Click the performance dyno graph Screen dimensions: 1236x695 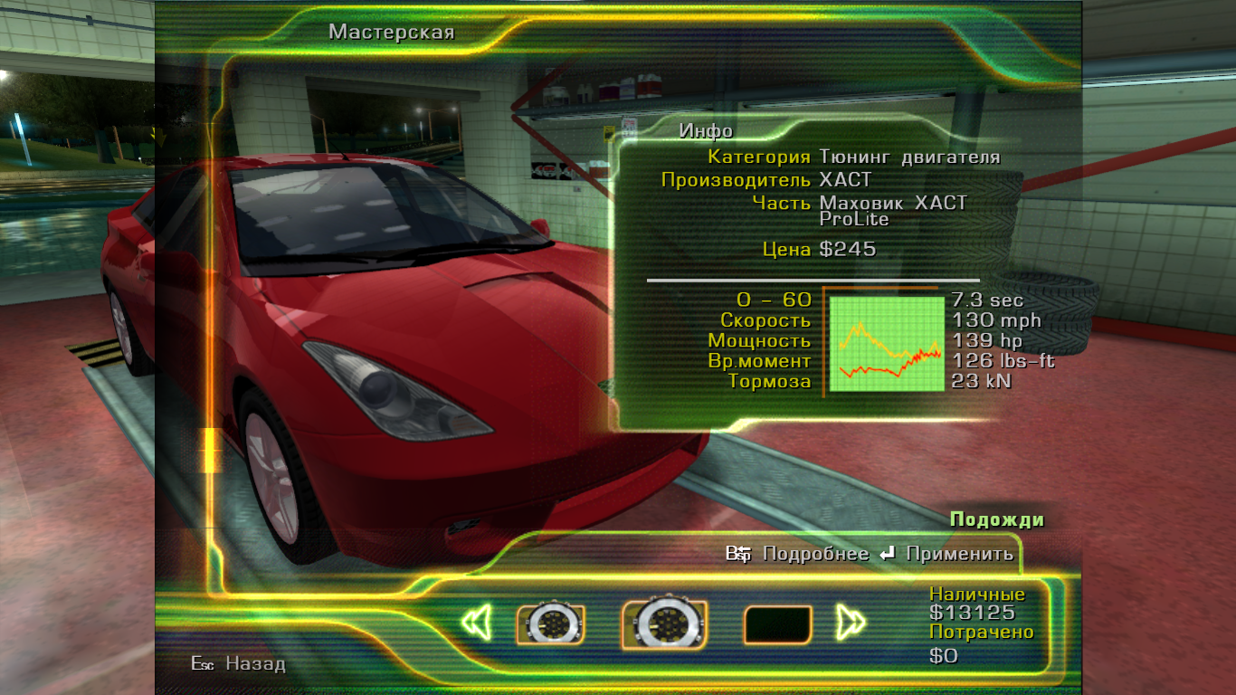pos(887,343)
